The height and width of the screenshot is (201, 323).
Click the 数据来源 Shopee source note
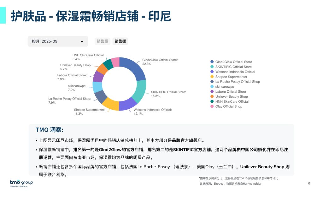231,183
